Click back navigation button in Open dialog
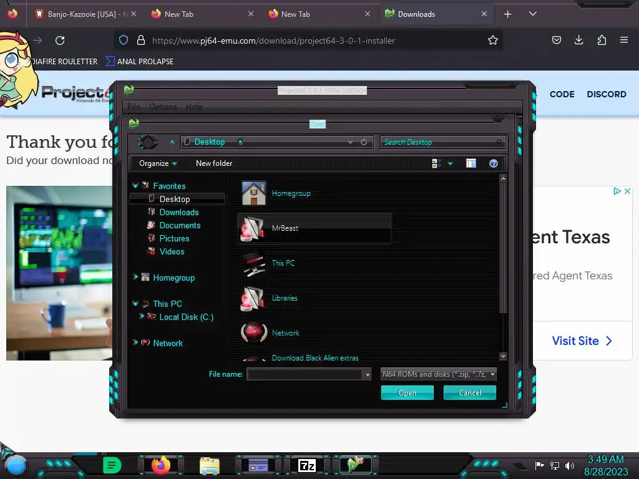Screen dimensions: 639x479 147,142
